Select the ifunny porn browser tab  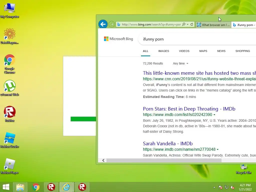coord(244,25)
